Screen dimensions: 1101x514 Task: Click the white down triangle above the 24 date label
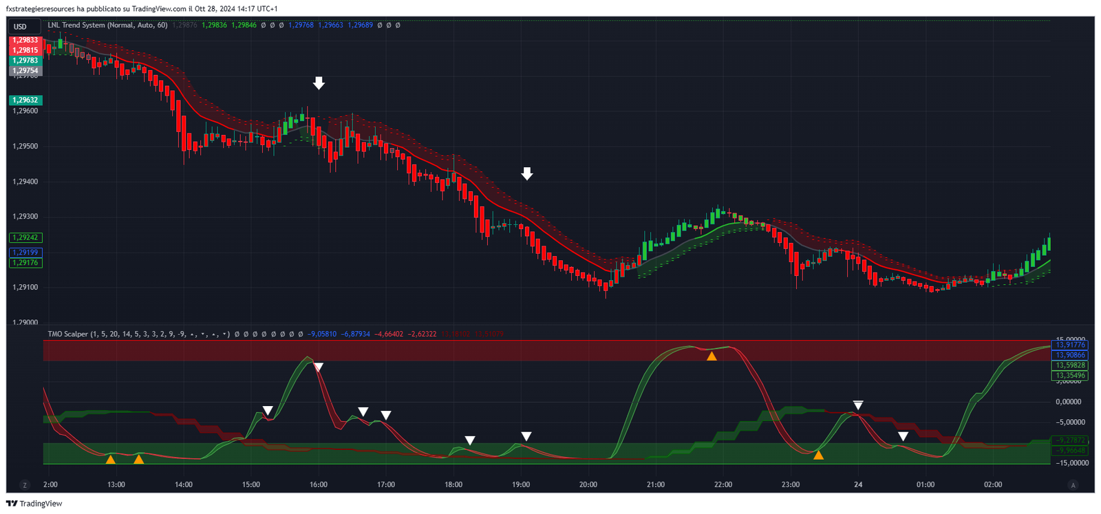click(858, 405)
